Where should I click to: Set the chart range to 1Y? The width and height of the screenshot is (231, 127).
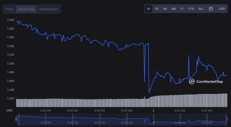pos(182,9)
